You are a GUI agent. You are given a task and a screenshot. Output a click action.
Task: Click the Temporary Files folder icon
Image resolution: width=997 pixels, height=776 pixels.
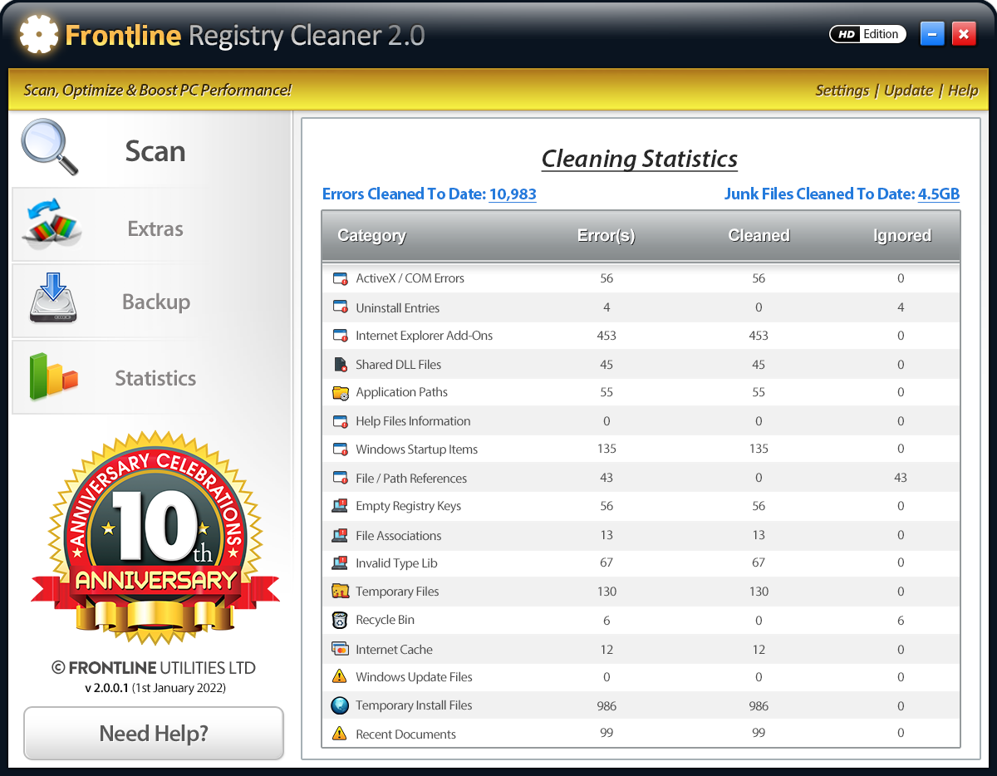pyautogui.click(x=340, y=592)
